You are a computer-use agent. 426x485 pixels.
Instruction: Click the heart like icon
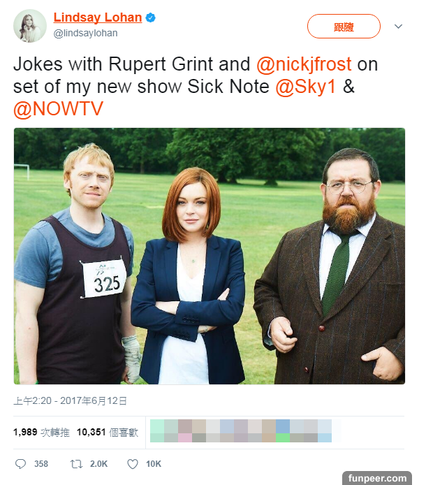coord(133,464)
